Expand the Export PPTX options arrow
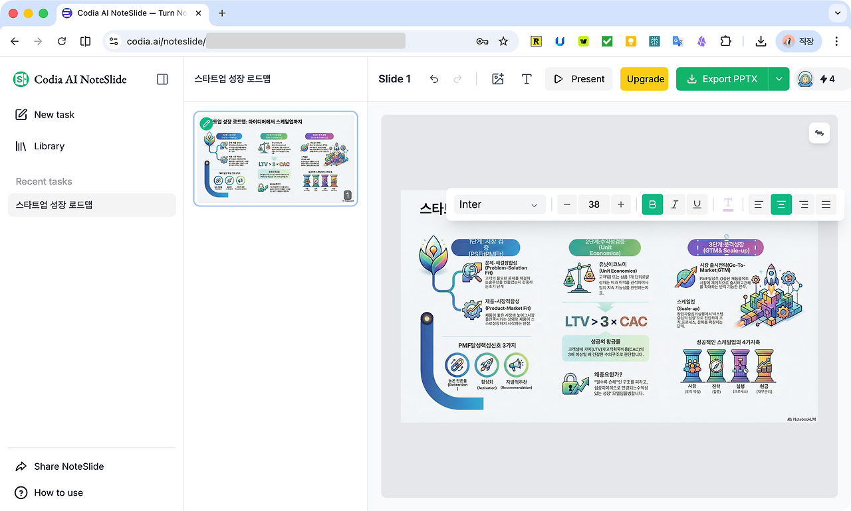Screen dimensions: 851x511 (x=779, y=79)
